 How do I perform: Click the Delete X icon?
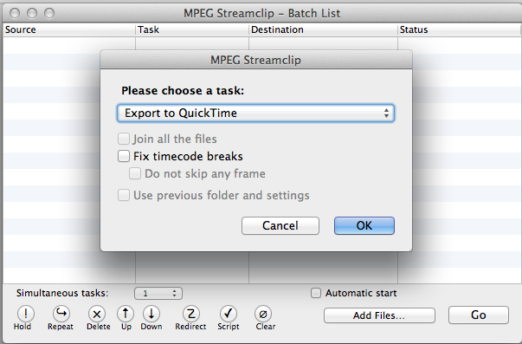(97, 314)
